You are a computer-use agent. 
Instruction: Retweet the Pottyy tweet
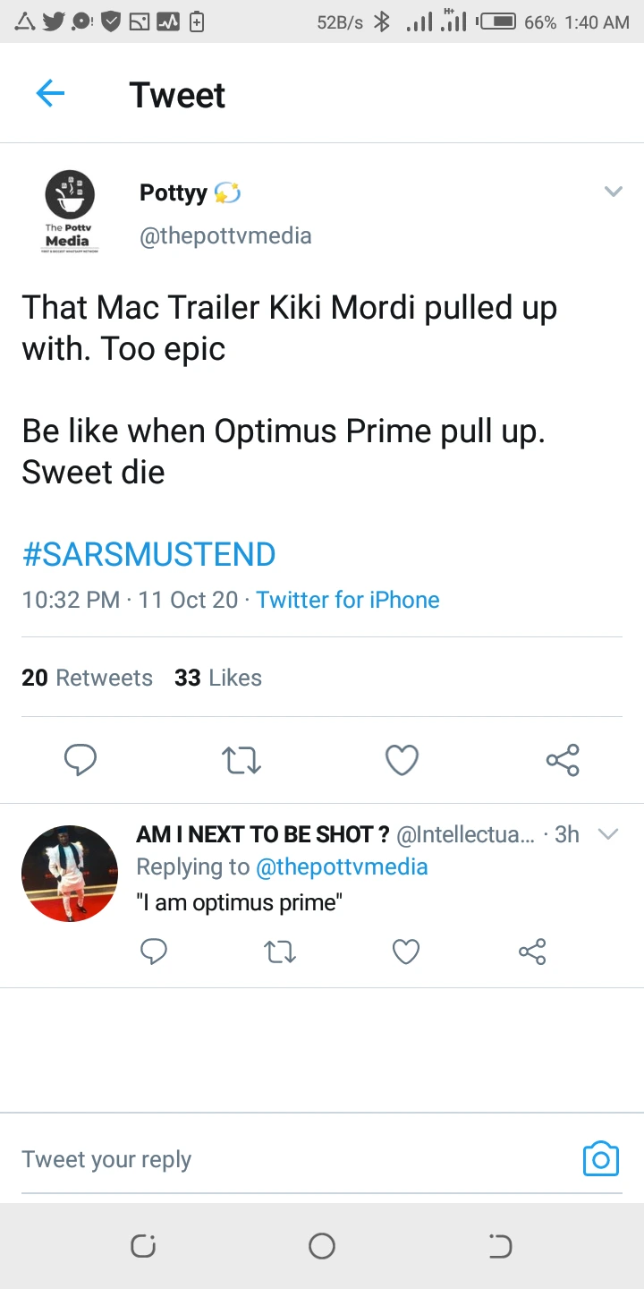(241, 761)
